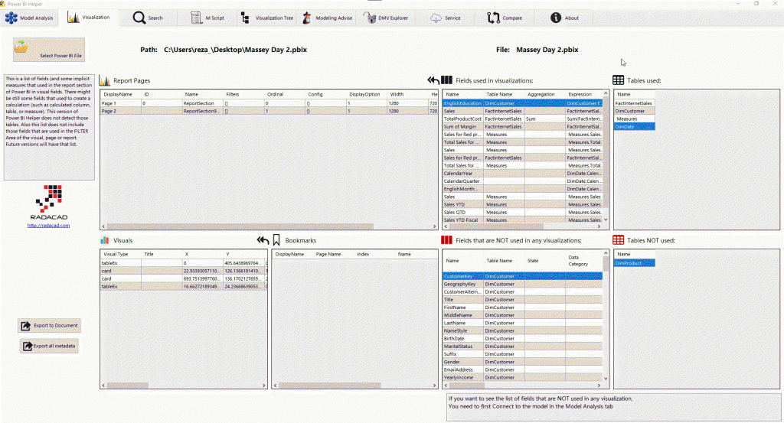
Task: Click the bookmark icon in the Bookmarks header
Action: (x=277, y=240)
